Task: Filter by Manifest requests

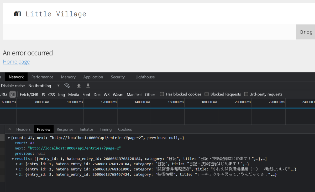Action: tap(134, 94)
